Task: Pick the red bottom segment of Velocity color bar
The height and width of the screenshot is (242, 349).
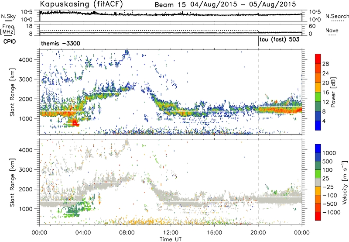Action: click(x=318, y=216)
